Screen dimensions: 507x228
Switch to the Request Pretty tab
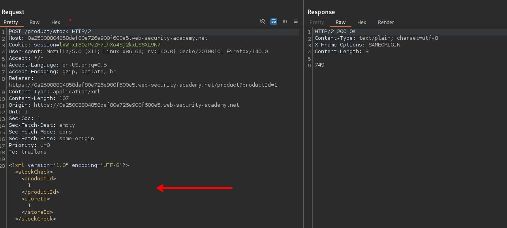pos(11,22)
